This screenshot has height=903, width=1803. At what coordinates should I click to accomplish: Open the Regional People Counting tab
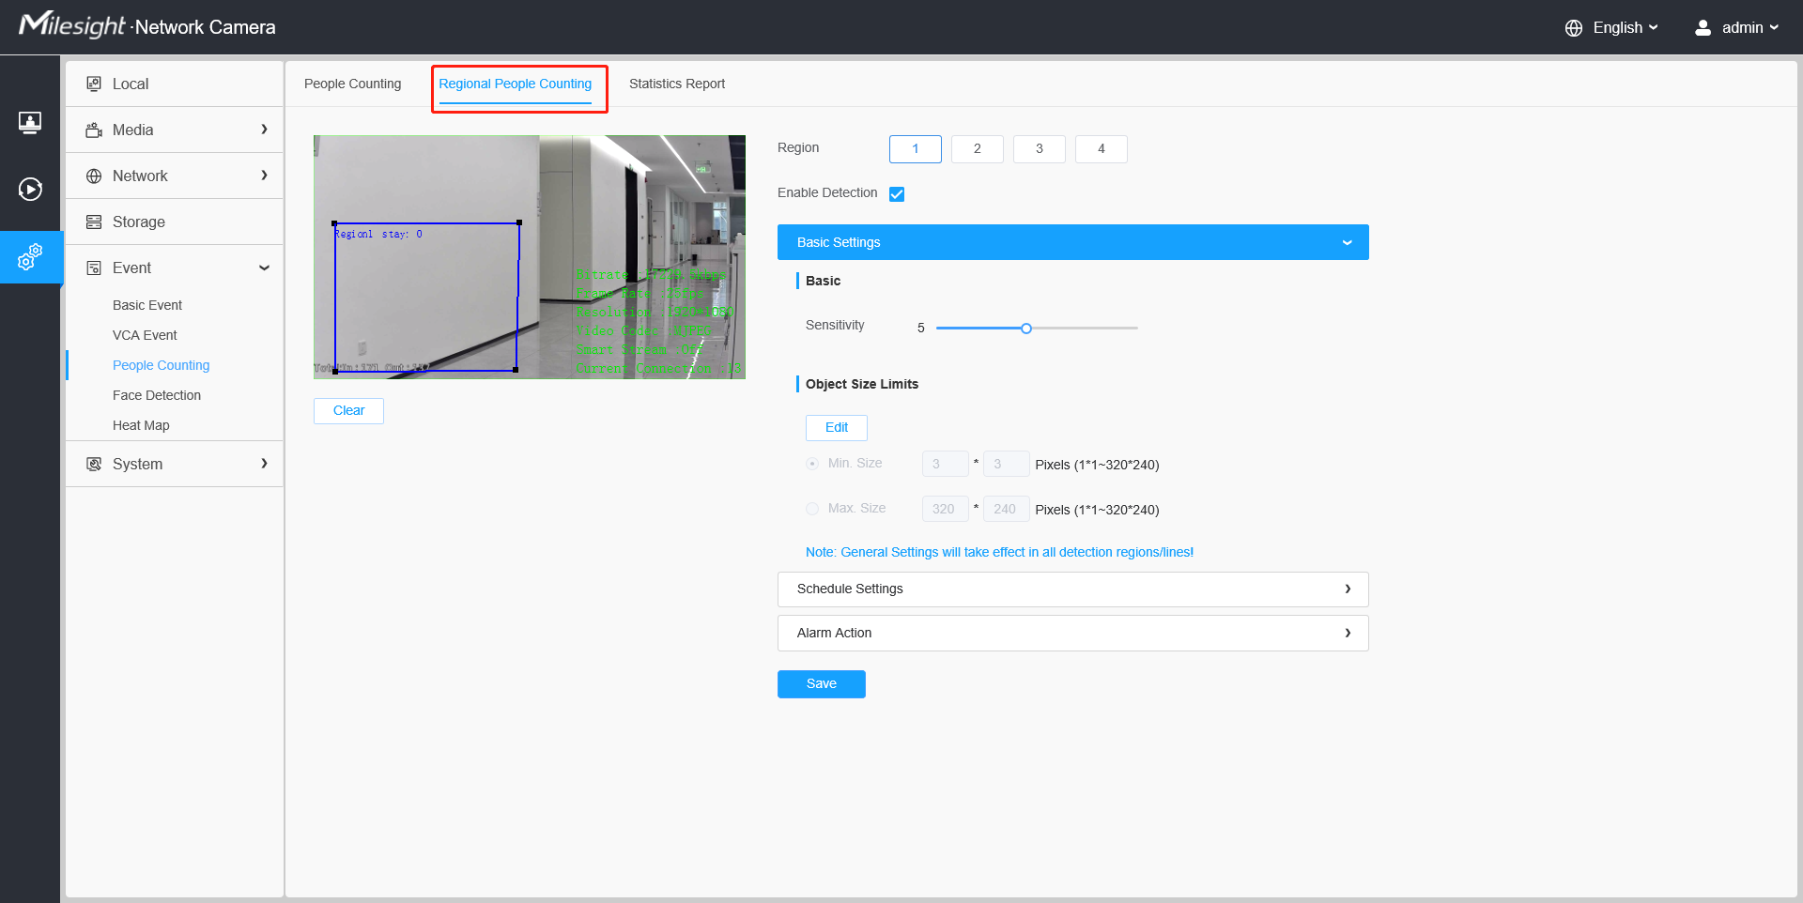516,84
